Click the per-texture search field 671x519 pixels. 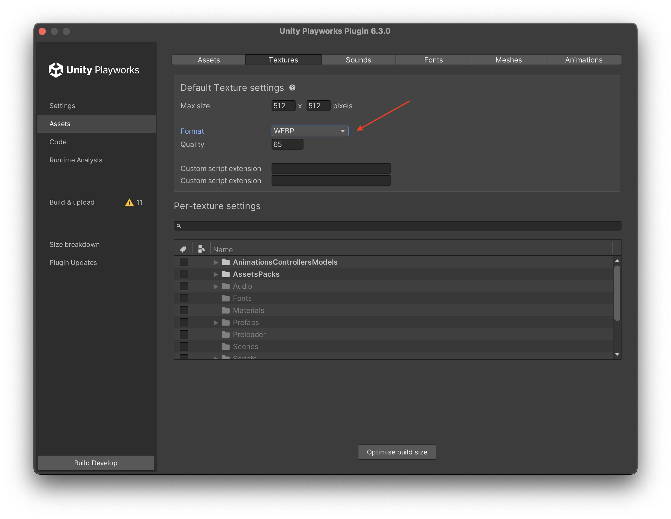(x=398, y=226)
